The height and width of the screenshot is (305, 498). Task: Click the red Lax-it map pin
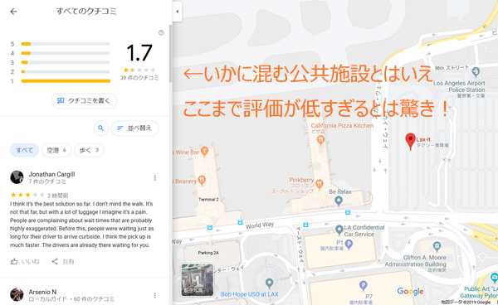click(x=410, y=141)
